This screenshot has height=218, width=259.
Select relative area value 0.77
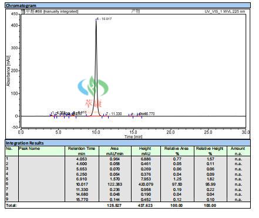(177, 159)
